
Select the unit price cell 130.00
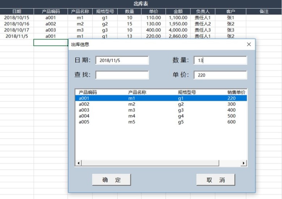point(153,24)
